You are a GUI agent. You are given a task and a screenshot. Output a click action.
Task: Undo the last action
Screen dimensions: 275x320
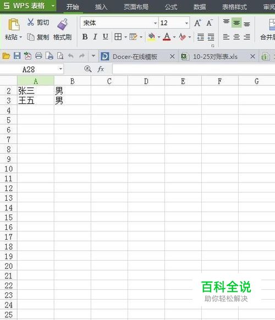pyautogui.click(x=71, y=56)
